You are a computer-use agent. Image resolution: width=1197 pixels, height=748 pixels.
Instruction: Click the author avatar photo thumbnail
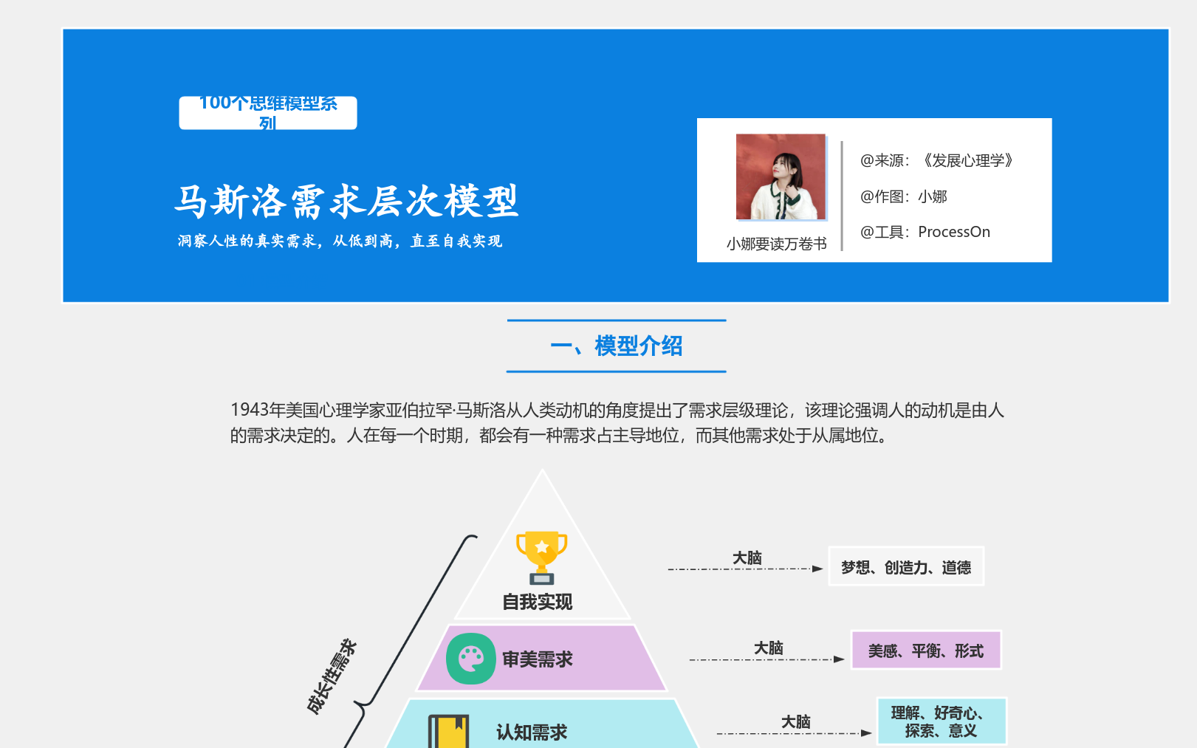(781, 176)
